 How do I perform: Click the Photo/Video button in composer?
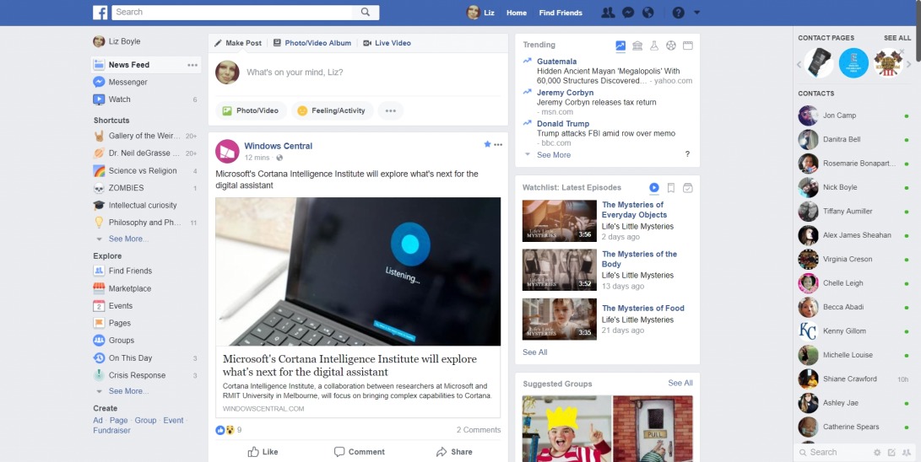[x=251, y=110]
